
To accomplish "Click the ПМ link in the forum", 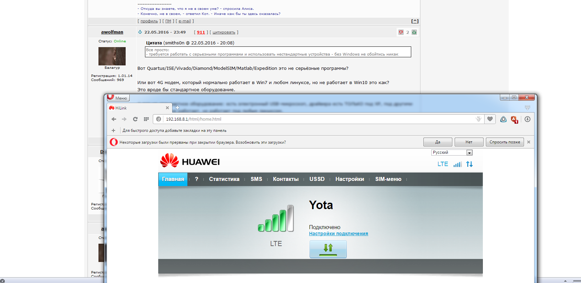I will [x=168, y=21].
